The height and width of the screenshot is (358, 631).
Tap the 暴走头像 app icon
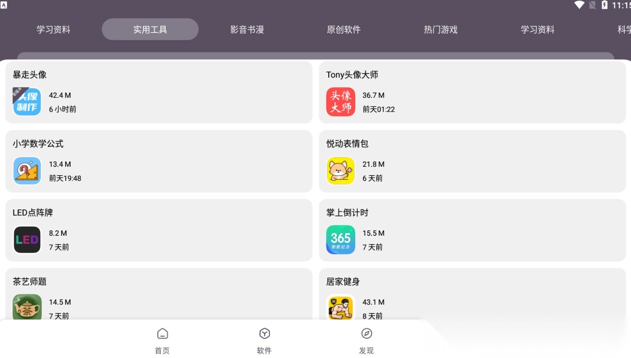click(27, 102)
